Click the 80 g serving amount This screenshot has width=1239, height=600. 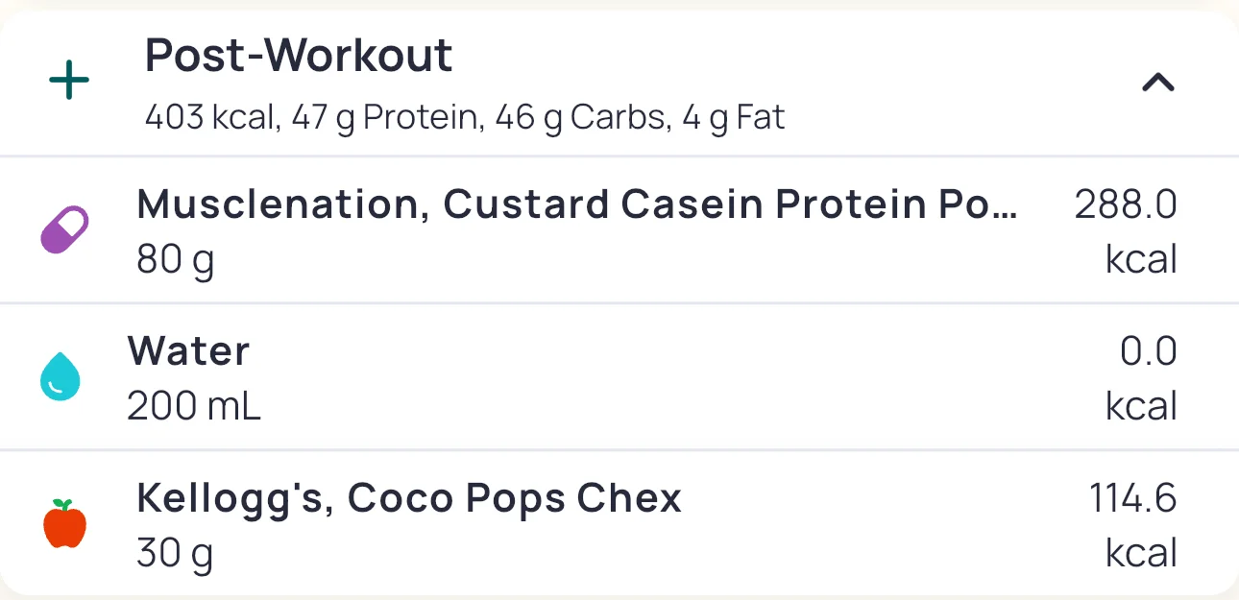coord(175,260)
